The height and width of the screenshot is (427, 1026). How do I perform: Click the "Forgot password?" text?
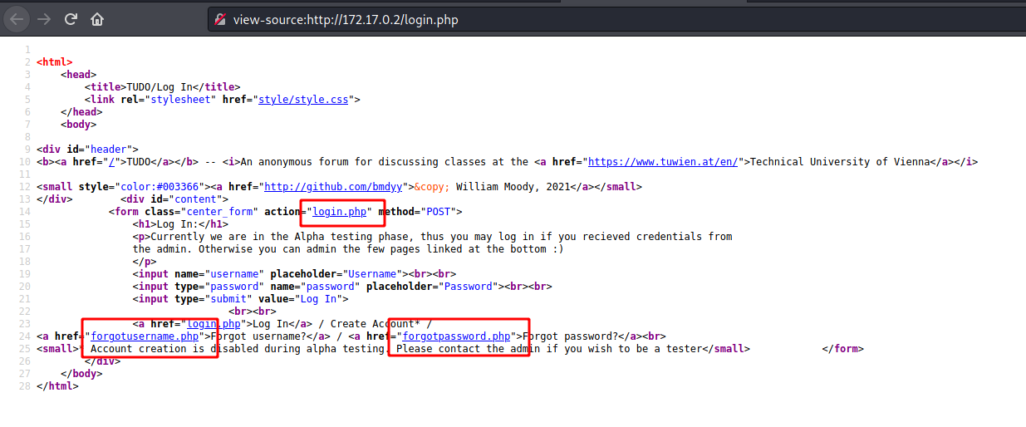coord(570,336)
